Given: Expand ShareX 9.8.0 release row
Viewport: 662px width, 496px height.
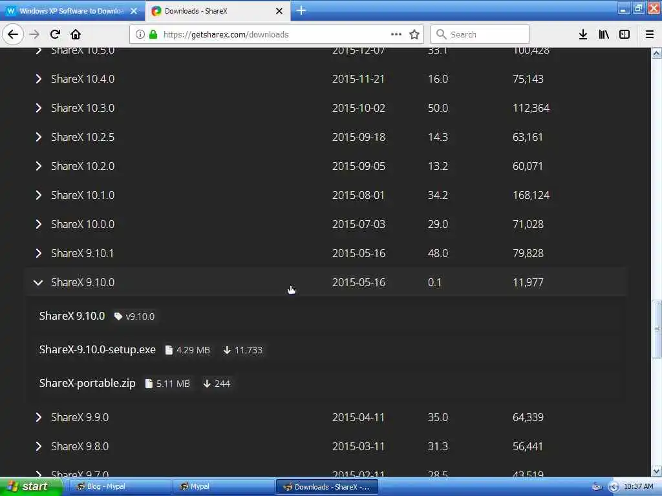Looking at the screenshot, I should (x=327, y=446).
